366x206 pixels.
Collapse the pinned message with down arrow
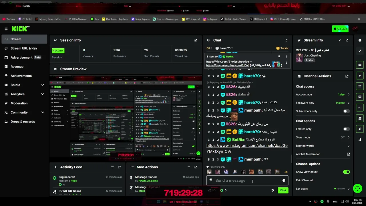pyautogui.click(x=287, y=63)
